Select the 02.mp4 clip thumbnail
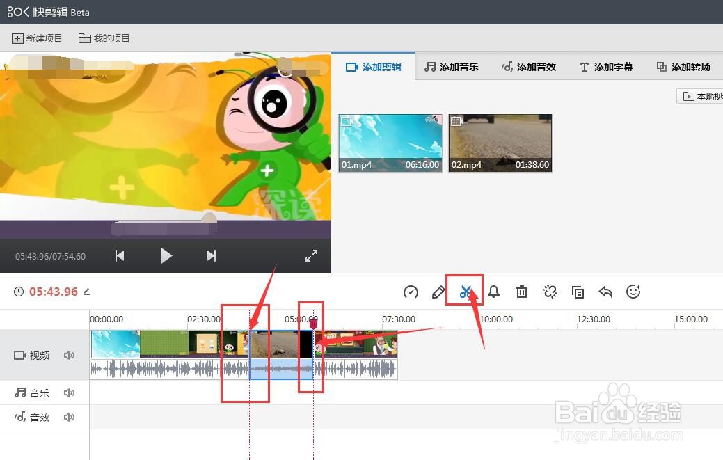723x460 pixels. [500, 143]
